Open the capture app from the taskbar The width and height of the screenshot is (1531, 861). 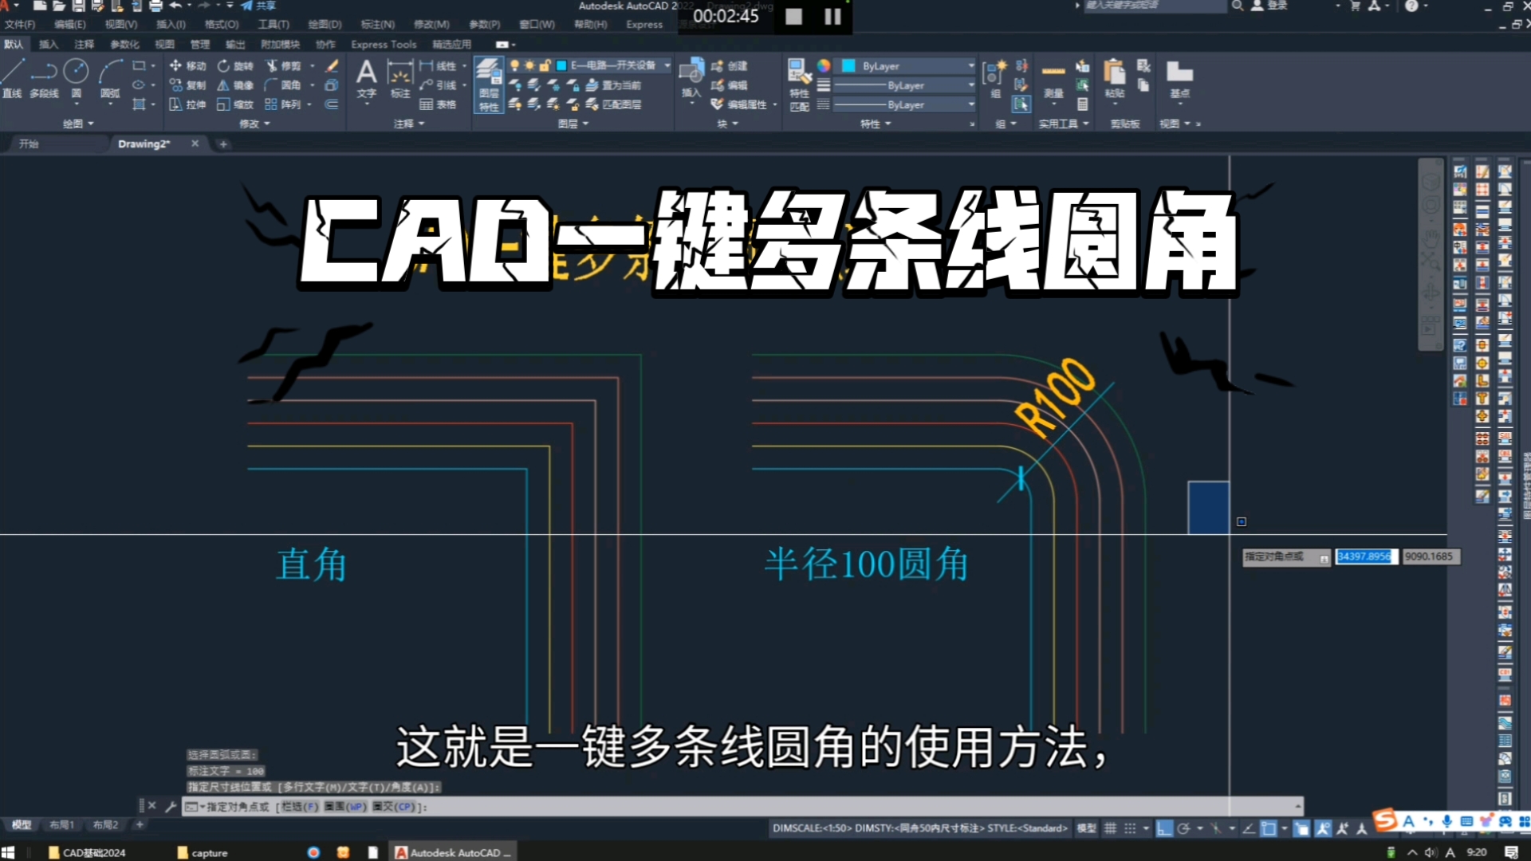(x=202, y=852)
